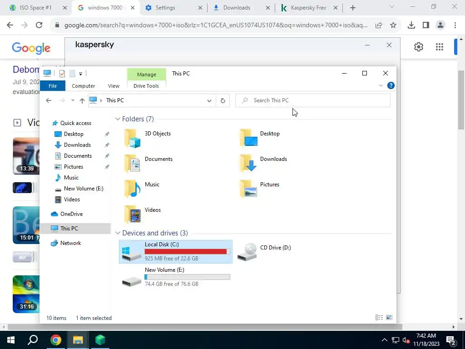Select New Volume (E:) in navigation pane

pos(84,189)
